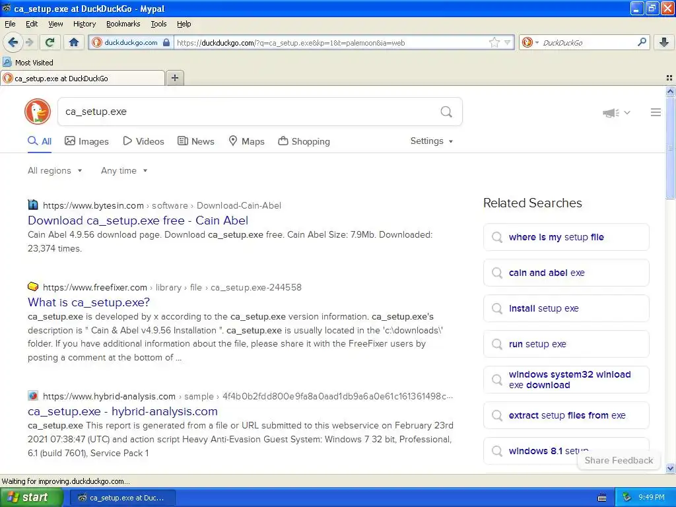Screen dimensions: 676x507
Task: Open What is ca_setup.exe? result link
Action: click(x=89, y=302)
